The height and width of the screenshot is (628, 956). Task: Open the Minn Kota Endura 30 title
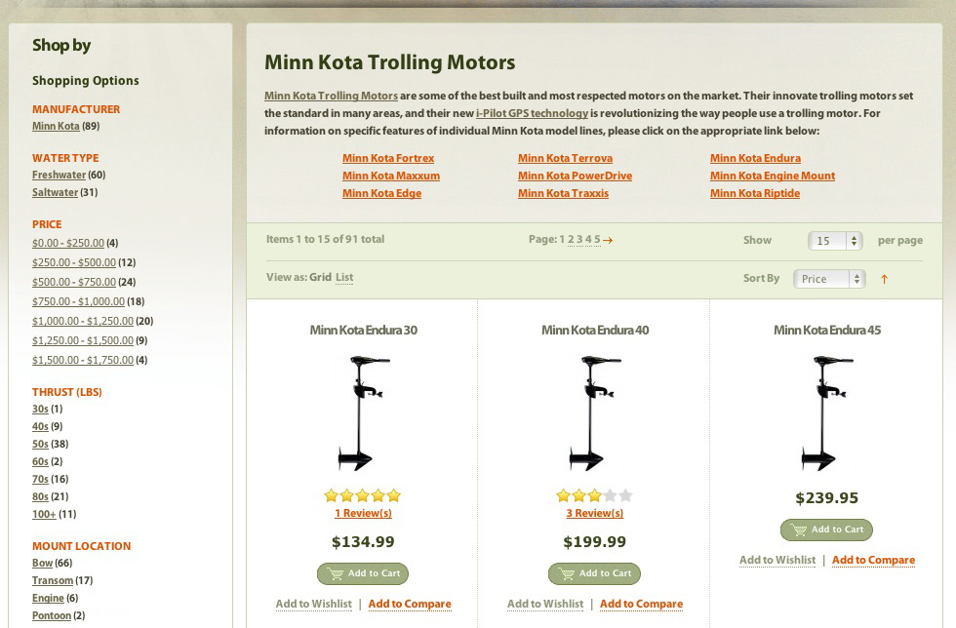[363, 330]
